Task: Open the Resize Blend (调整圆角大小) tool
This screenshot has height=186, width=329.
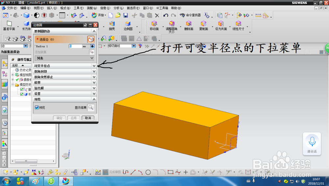Action: 171,27
